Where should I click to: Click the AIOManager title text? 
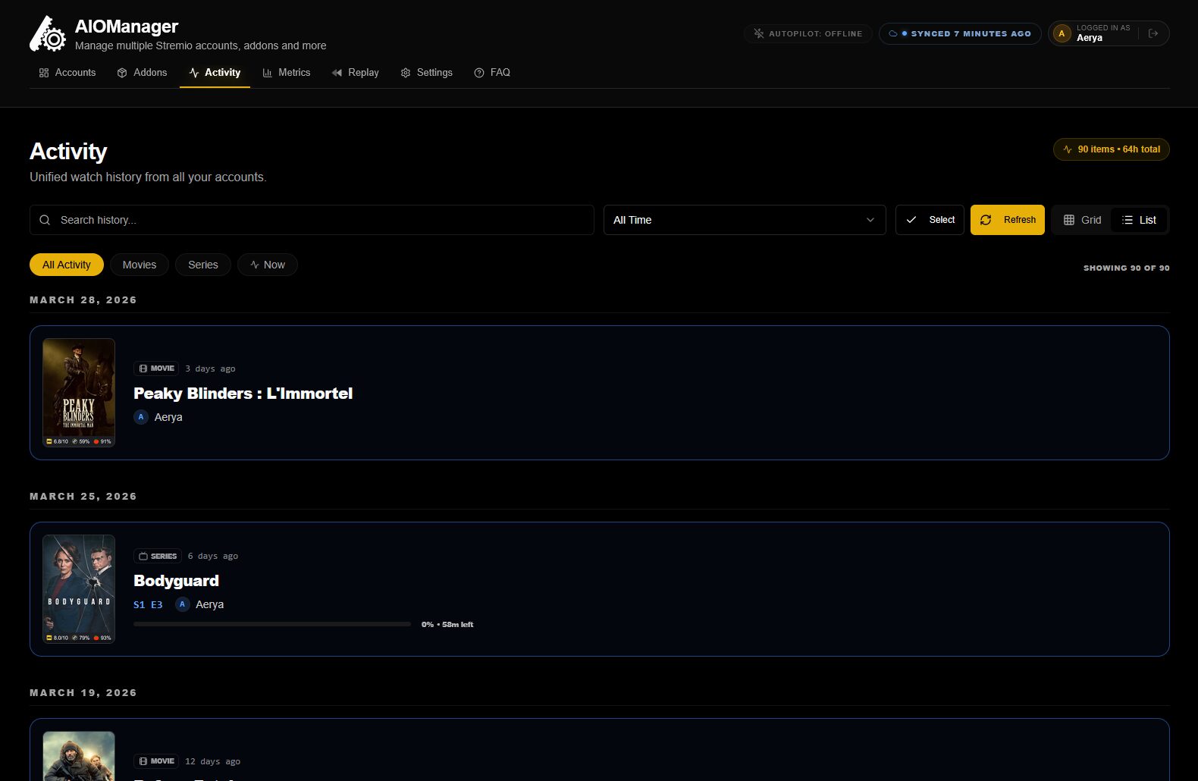(127, 27)
